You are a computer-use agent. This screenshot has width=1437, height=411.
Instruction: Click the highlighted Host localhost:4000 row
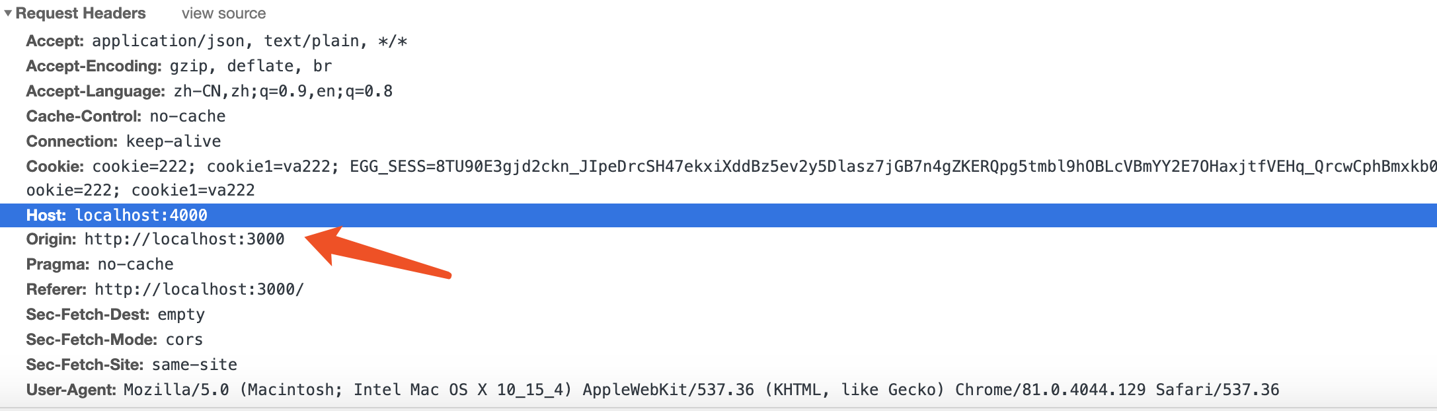(x=718, y=215)
